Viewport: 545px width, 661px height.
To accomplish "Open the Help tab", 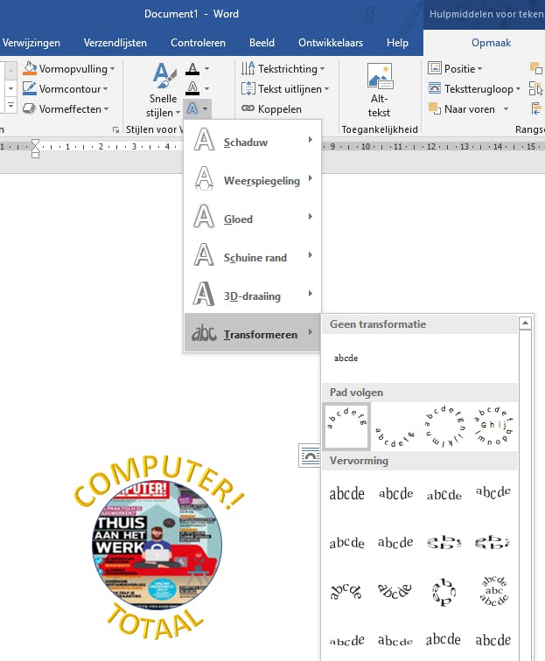I will point(397,43).
